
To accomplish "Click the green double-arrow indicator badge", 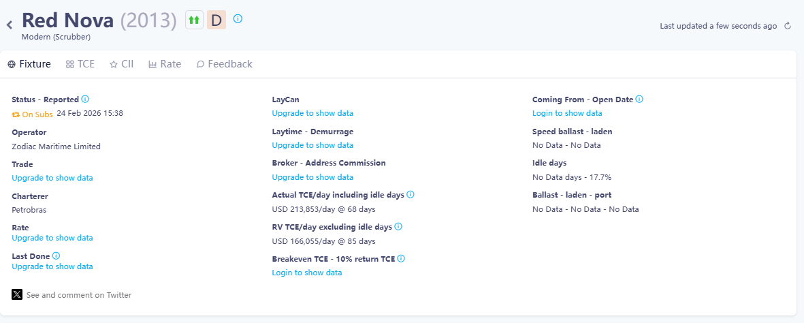I will pyautogui.click(x=194, y=20).
